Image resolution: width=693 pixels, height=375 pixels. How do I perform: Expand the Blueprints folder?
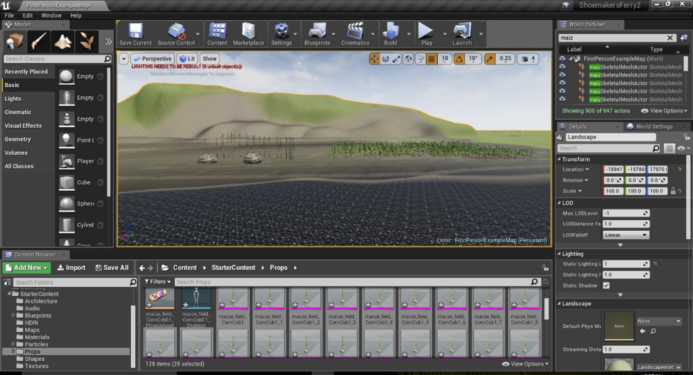14,315
